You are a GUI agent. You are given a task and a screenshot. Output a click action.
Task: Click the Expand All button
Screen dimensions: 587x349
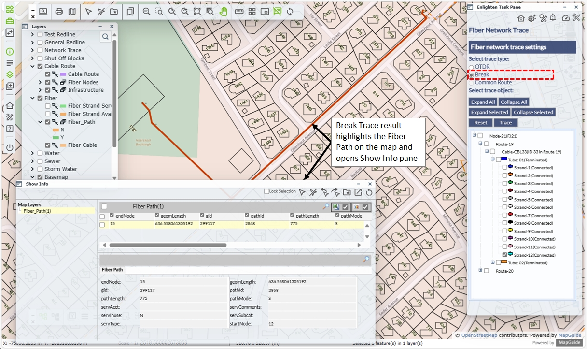tap(483, 102)
